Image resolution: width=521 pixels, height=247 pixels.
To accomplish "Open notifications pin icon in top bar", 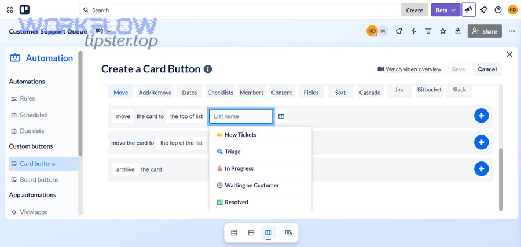I will [x=483, y=10].
